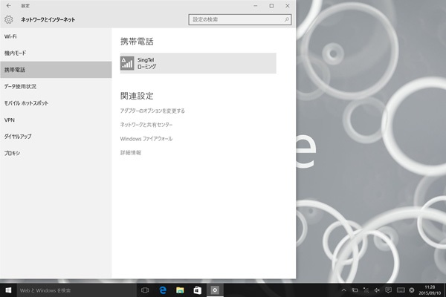Open the touch keyboard tray icon
Screen dimensions: 446x297
tap(401, 290)
